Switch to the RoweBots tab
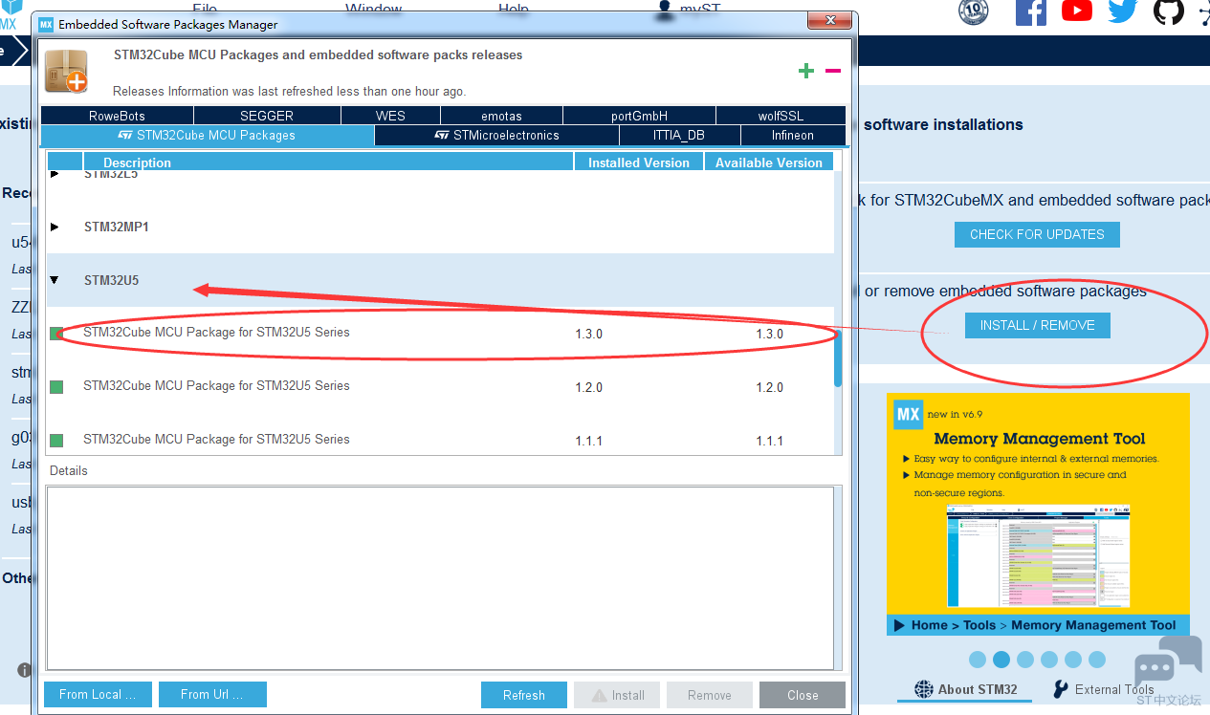Viewport: 1210px width, 715px height. coord(117,116)
